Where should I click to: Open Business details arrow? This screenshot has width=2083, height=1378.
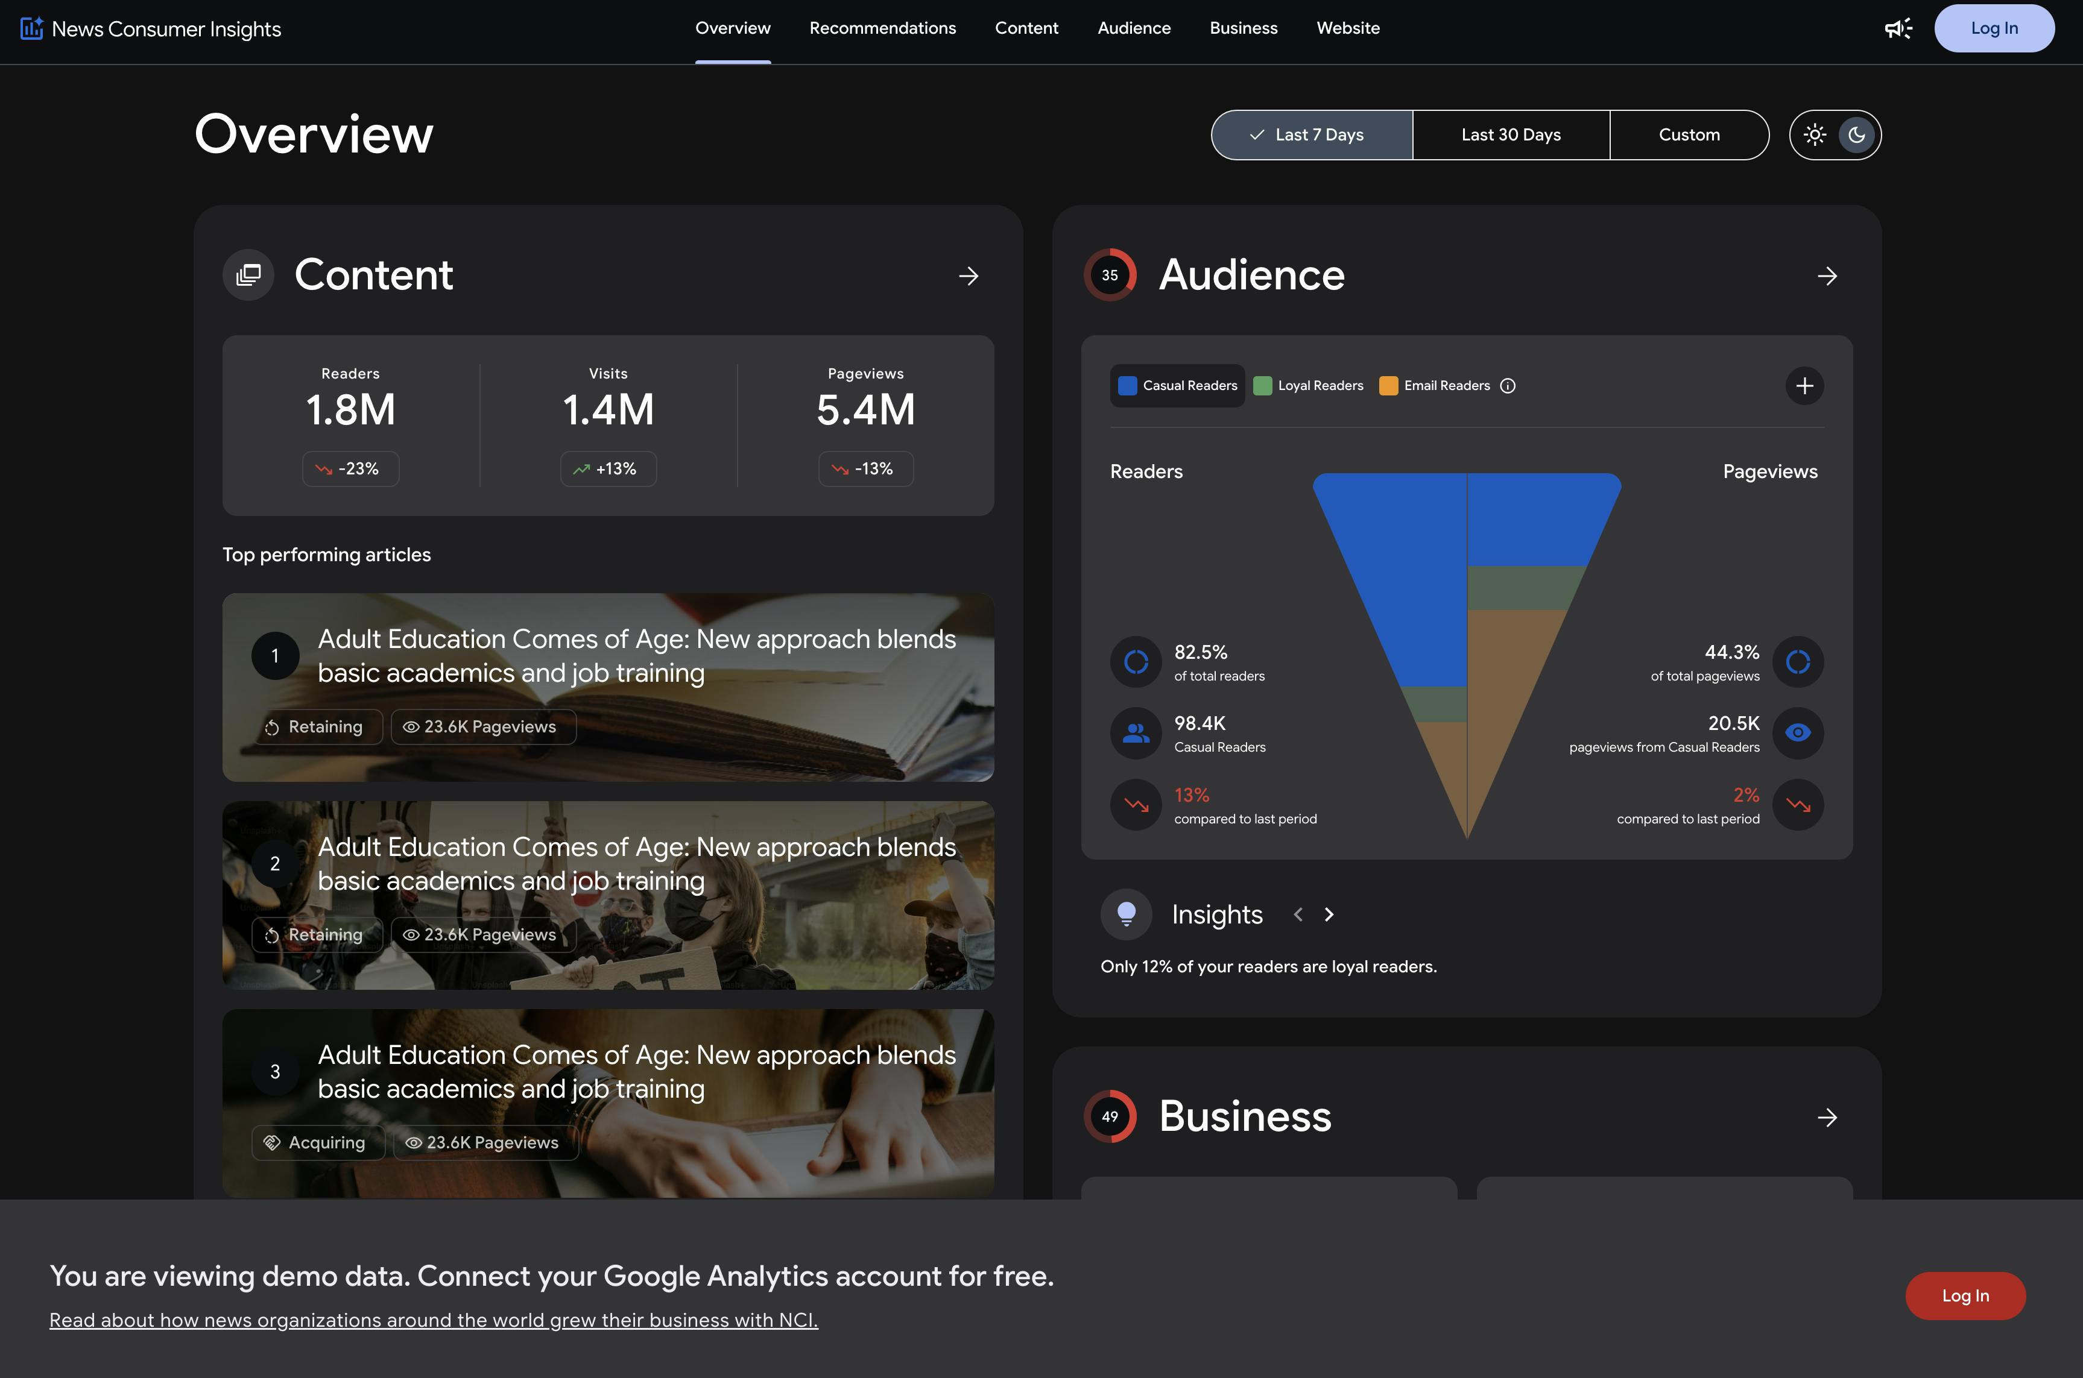coord(1827,1117)
